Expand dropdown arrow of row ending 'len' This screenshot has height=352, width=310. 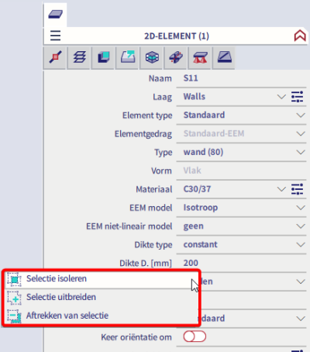pyautogui.click(x=301, y=281)
